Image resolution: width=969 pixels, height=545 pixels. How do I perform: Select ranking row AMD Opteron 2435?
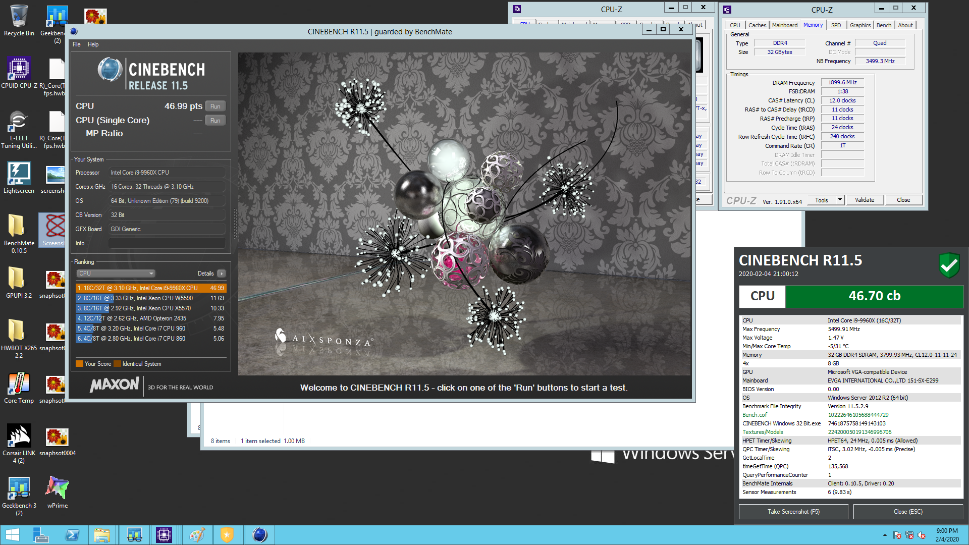[x=151, y=318]
